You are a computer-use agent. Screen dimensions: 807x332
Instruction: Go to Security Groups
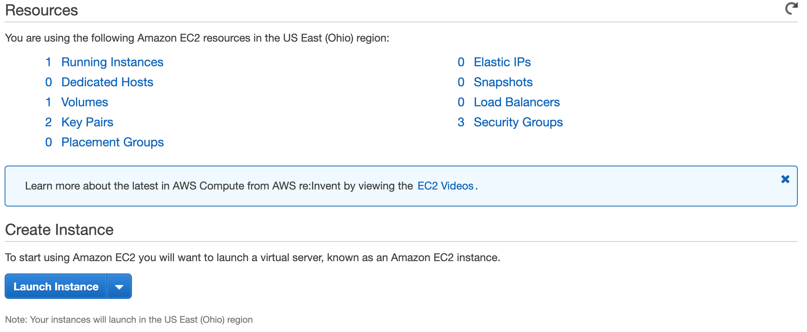pos(518,122)
